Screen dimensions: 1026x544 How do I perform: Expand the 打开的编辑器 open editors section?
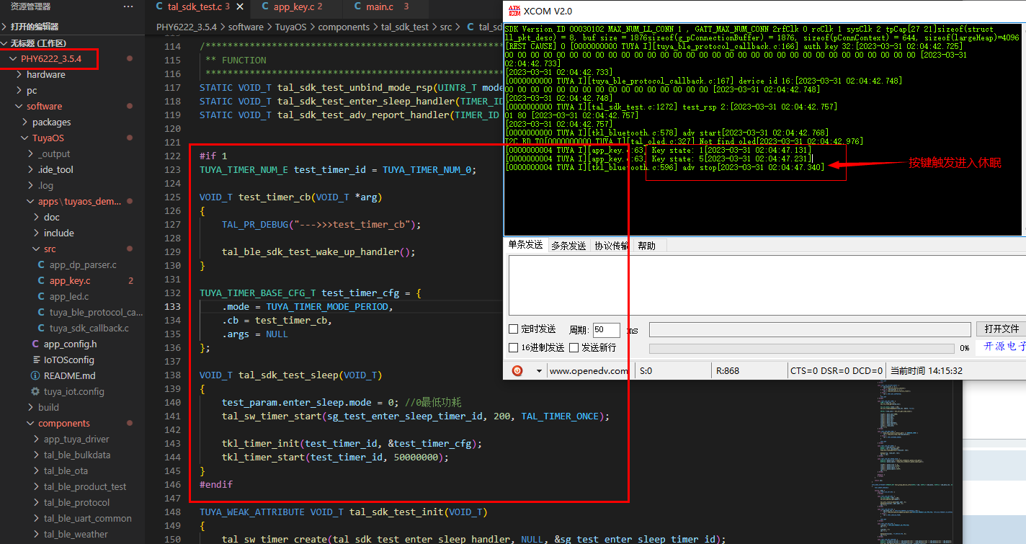[6, 27]
